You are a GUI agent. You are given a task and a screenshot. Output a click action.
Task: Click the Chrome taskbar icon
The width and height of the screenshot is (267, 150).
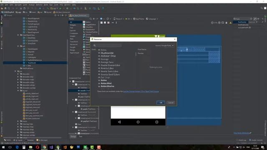coord(44,147)
